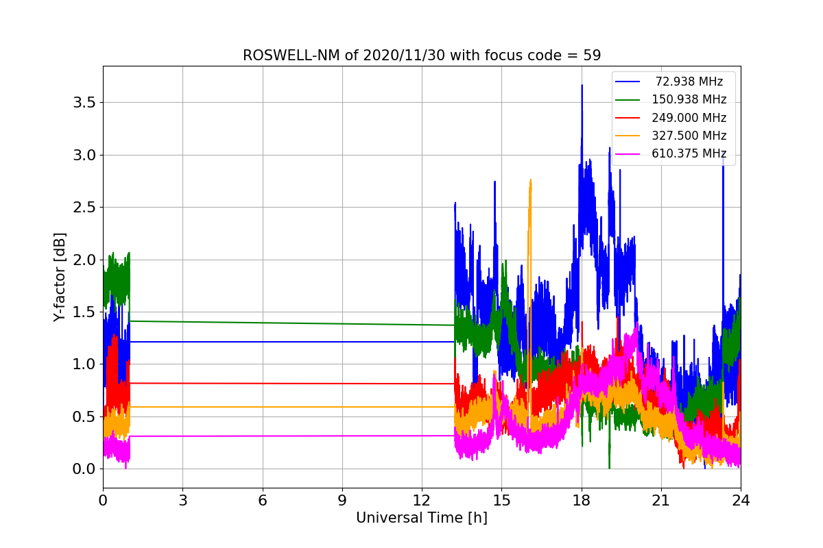Click the x-axis tick label 18

(582, 500)
